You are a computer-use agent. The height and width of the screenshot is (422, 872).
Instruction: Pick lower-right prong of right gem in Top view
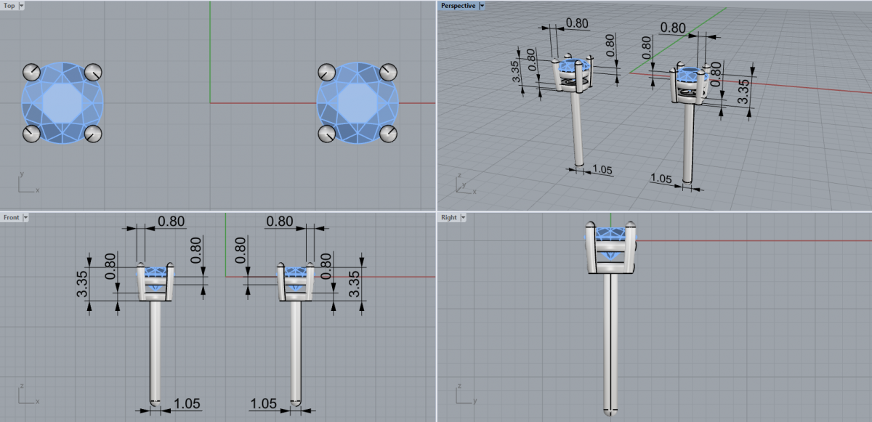click(x=388, y=134)
